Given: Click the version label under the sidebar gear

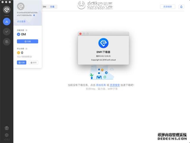Looking at the screenshot, I should tap(7, 139).
